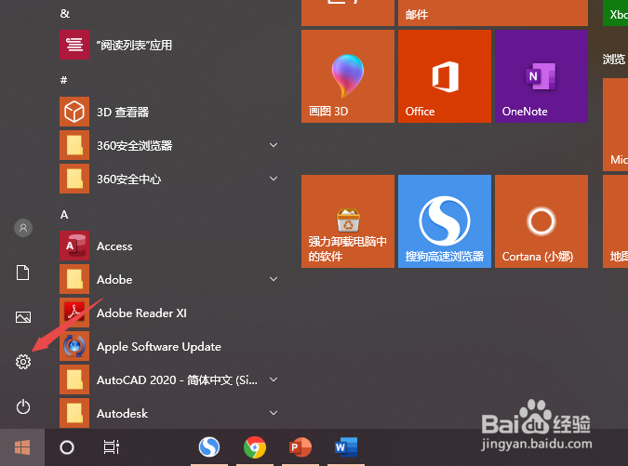
Task: Click the & section letter header
Action: [x=64, y=14]
